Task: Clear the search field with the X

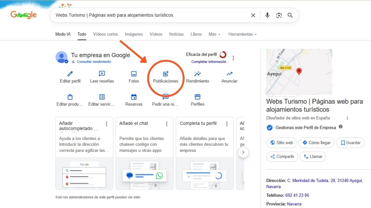Action: point(253,15)
